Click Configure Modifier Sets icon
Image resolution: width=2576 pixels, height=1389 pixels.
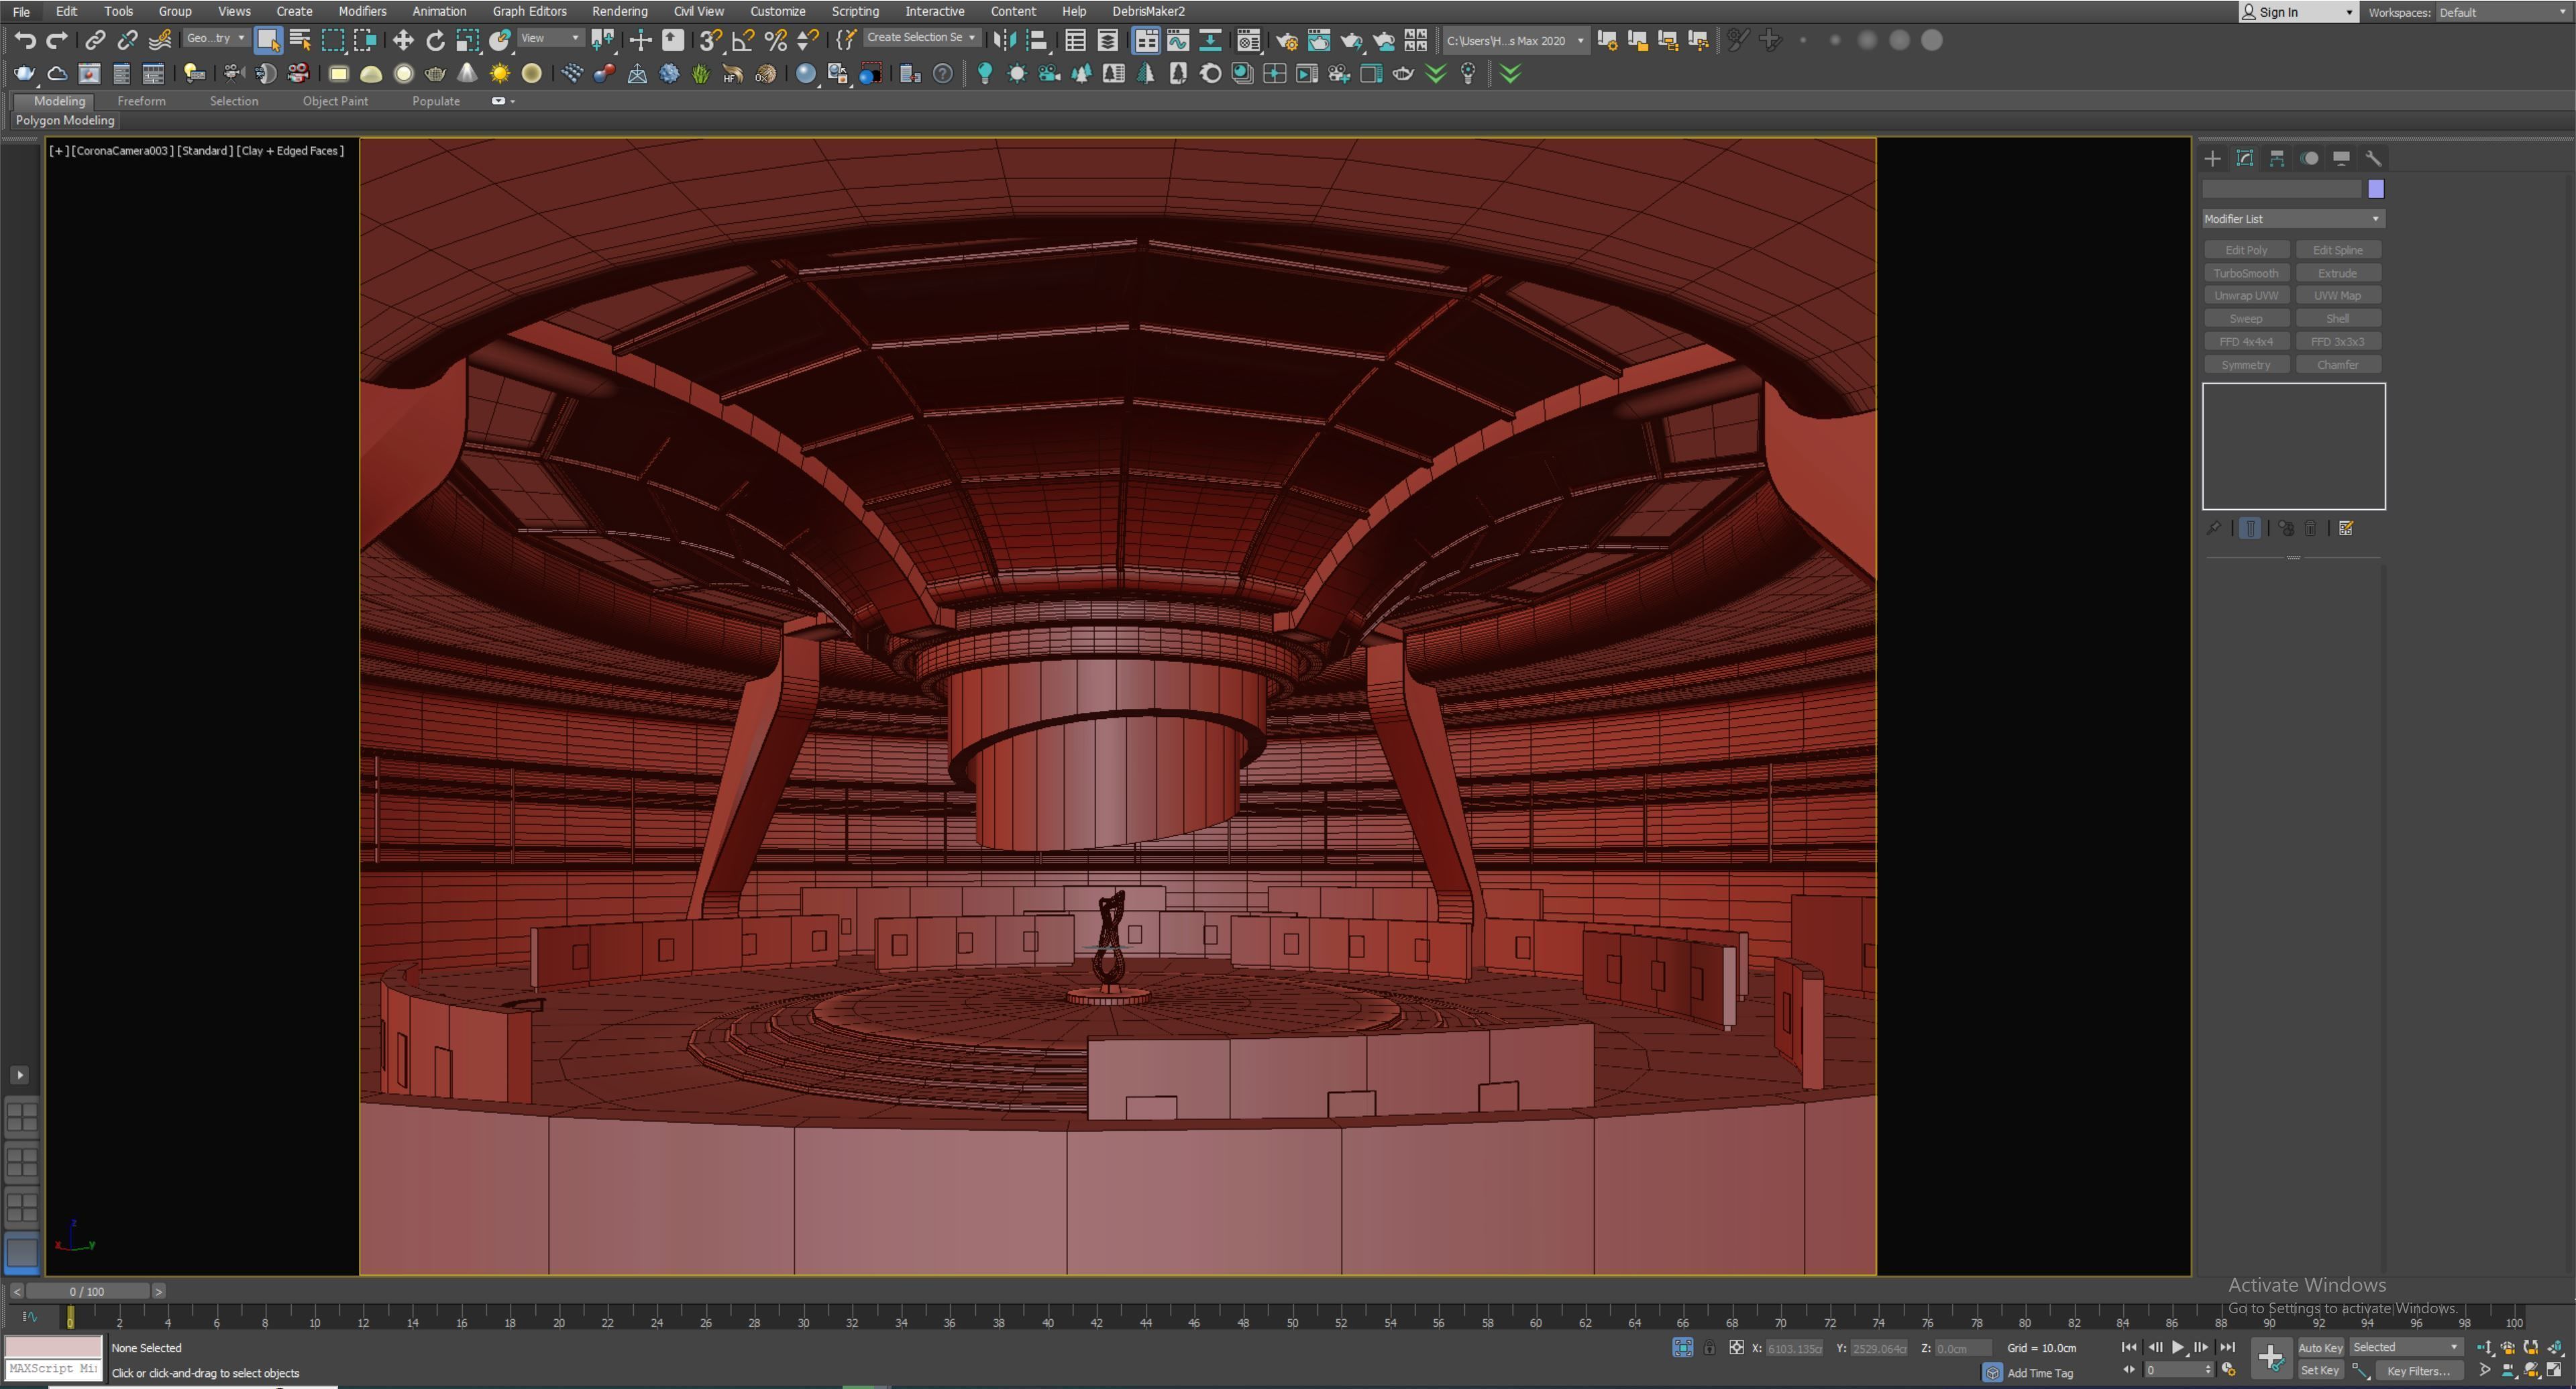coord(2346,528)
